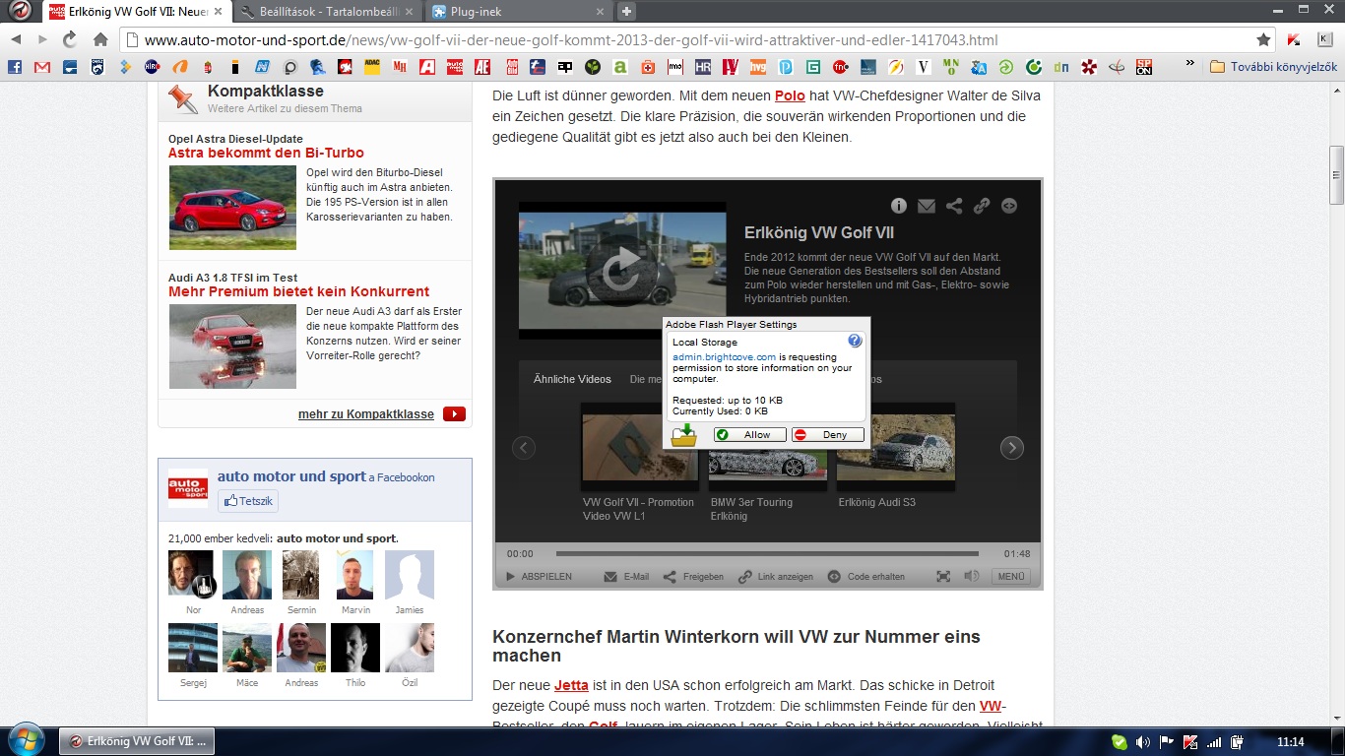Click the video progress bar
1345x756 pixels.
click(767, 554)
